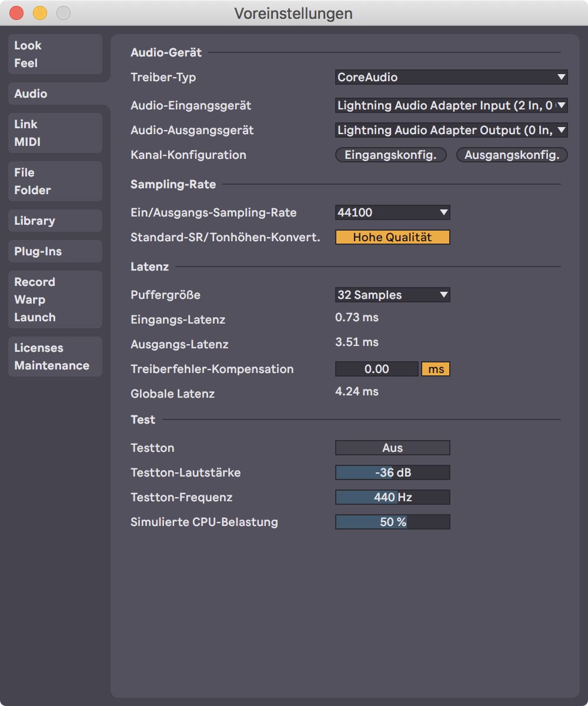Toggle the Hohe Qualität conversion setting
588x706 pixels.
(392, 237)
